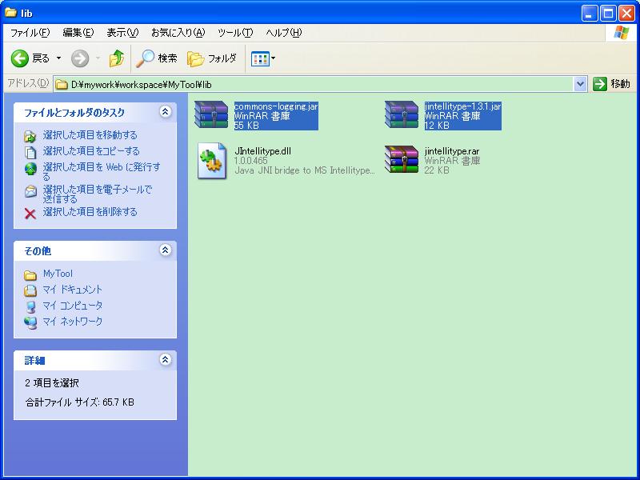Viewport: 640px width, 480px height.
Task: Expand the address bar dropdown arrow
Action: coord(580,85)
